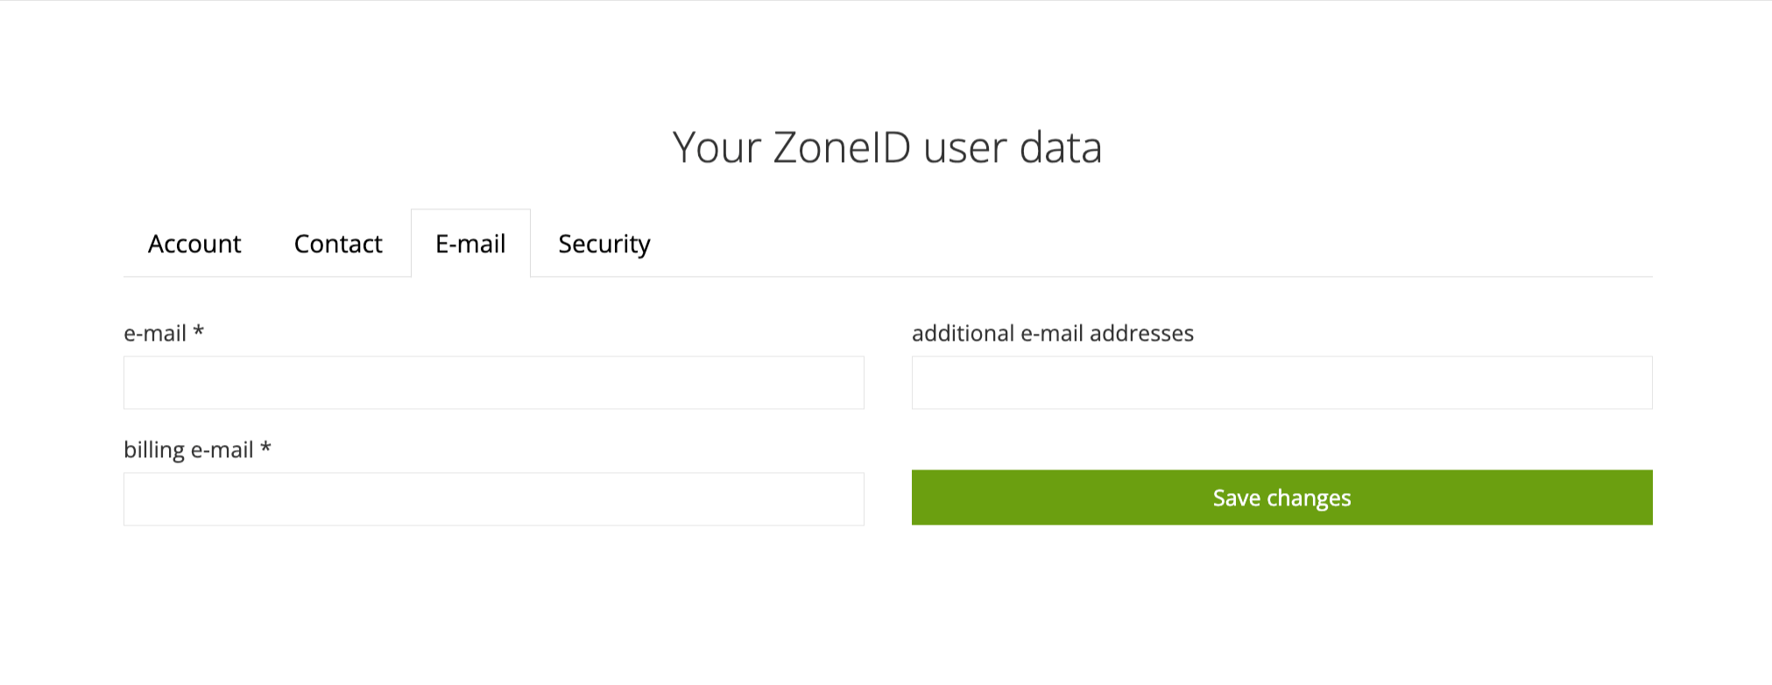
Task: Click the "billing e-mail *" label
Action: 197,450
